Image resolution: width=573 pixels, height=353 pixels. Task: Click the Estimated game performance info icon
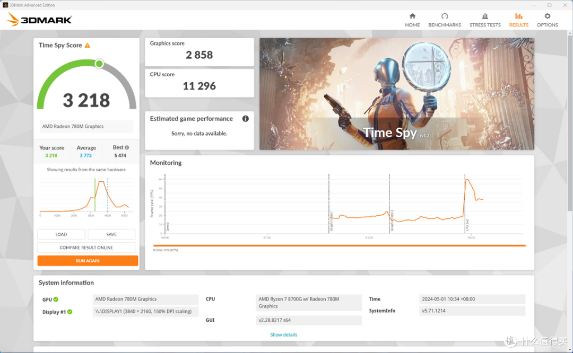tap(246, 119)
